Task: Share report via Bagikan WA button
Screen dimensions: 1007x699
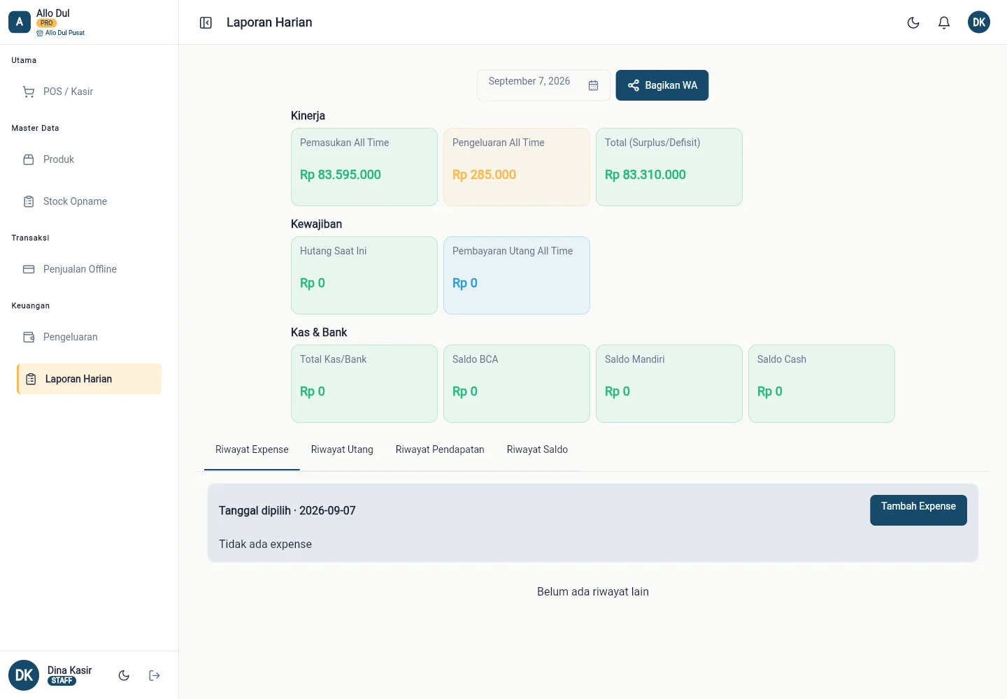Action: 662,85
